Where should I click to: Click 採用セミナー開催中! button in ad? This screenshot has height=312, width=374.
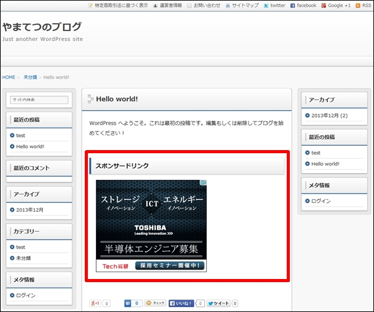[170, 265]
